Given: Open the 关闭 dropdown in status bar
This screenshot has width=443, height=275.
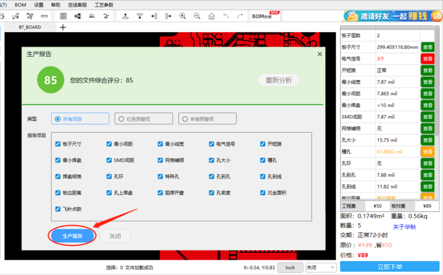Looking at the screenshot, I should click(x=320, y=267).
